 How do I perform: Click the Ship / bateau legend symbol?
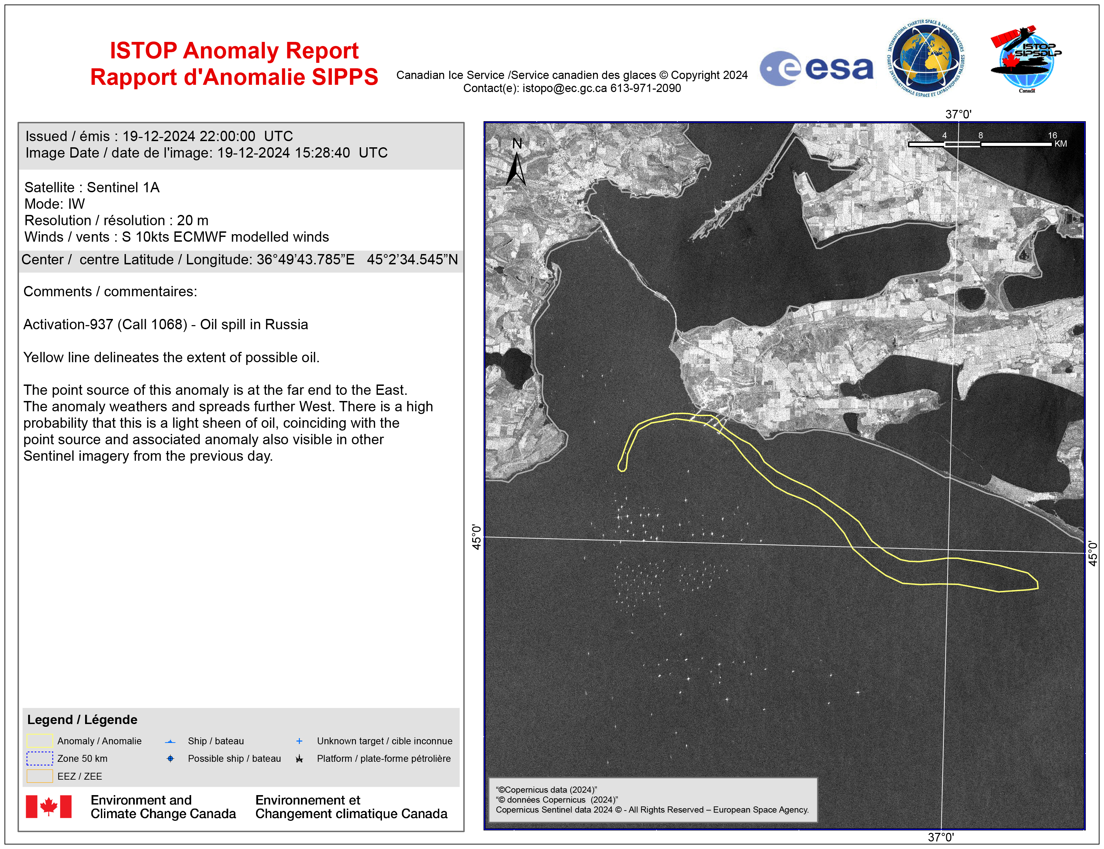pyautogui.click(x=170, y=741)
